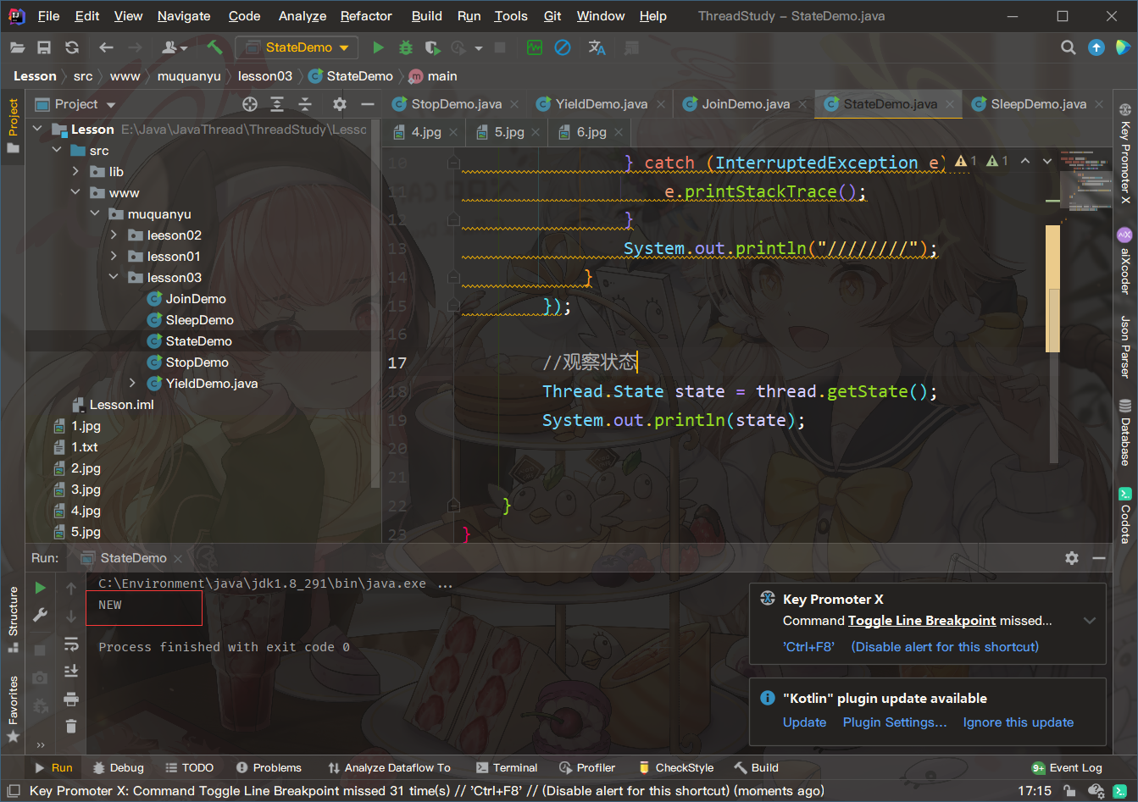Image resolution: width=1138 pixels, height=802 pixels.
Task: Click Disable alert for this shortcut link
Action: coord(945,647)
